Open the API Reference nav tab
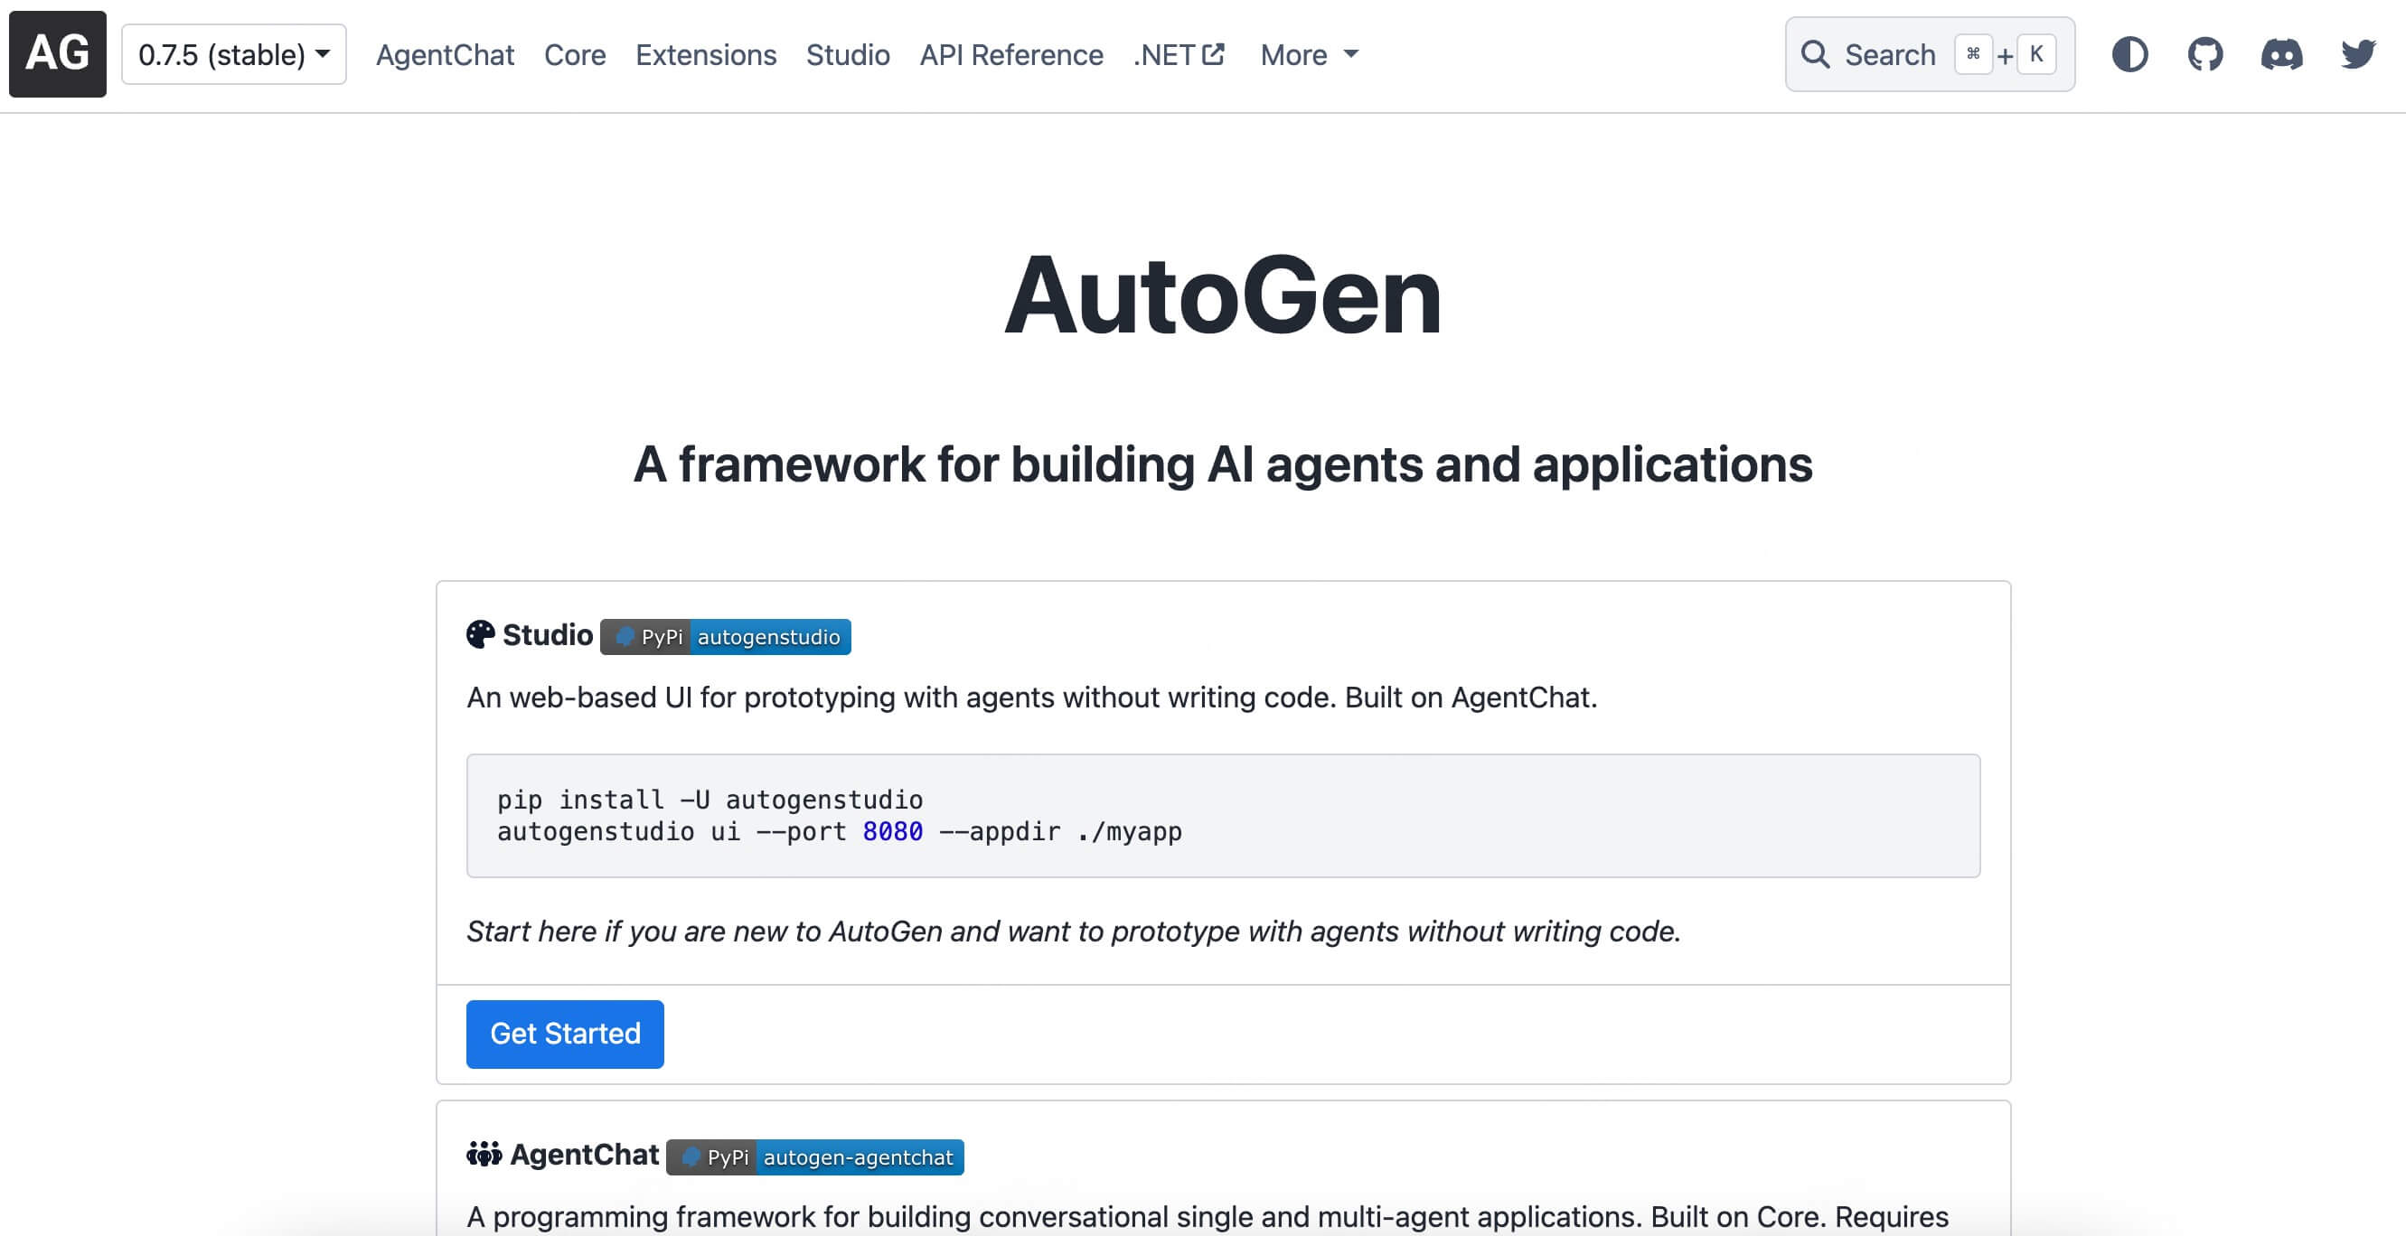Screen dimensions: 2406x1236 (x=1010, y=55)
